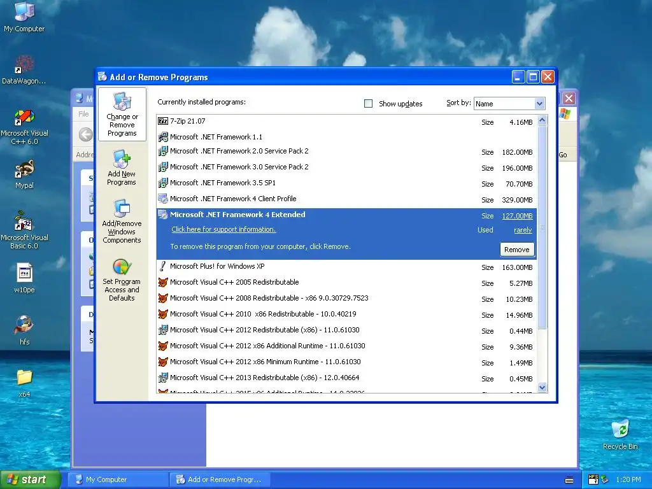Click the safely remove hardware tray icon
Screen dimensions: 652x489
click(x=605, y=479)
